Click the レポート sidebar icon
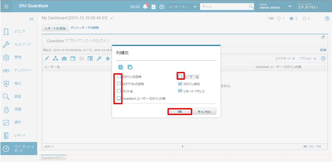This screenshot has width=332, height=162. pyautogui.click(x=6, y=136)
